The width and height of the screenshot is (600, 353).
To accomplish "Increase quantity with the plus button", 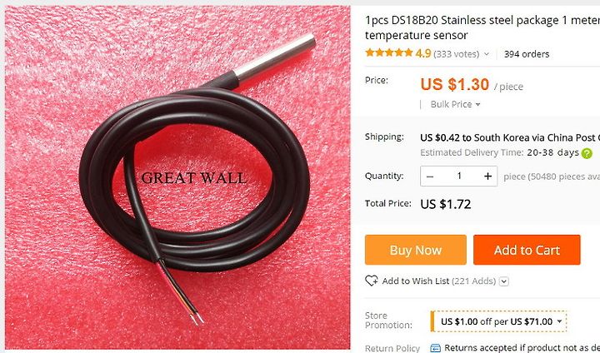I will coord(487,176).
